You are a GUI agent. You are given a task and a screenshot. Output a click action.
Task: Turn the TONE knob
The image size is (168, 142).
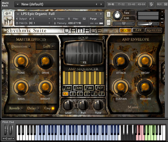(21, 61)
